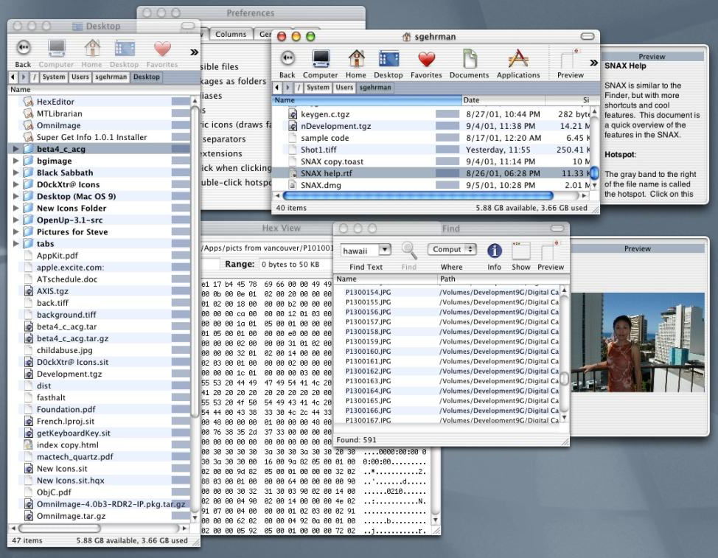This screenshot has width=718, height=558.
Task: Expand the New Icons Folder disclosure triangle
Action: [16, 208]
